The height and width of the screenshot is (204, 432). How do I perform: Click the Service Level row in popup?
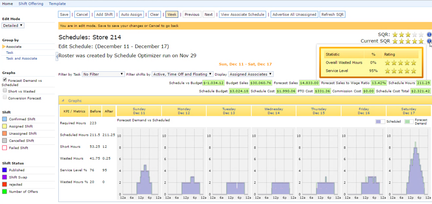point(371,71)
